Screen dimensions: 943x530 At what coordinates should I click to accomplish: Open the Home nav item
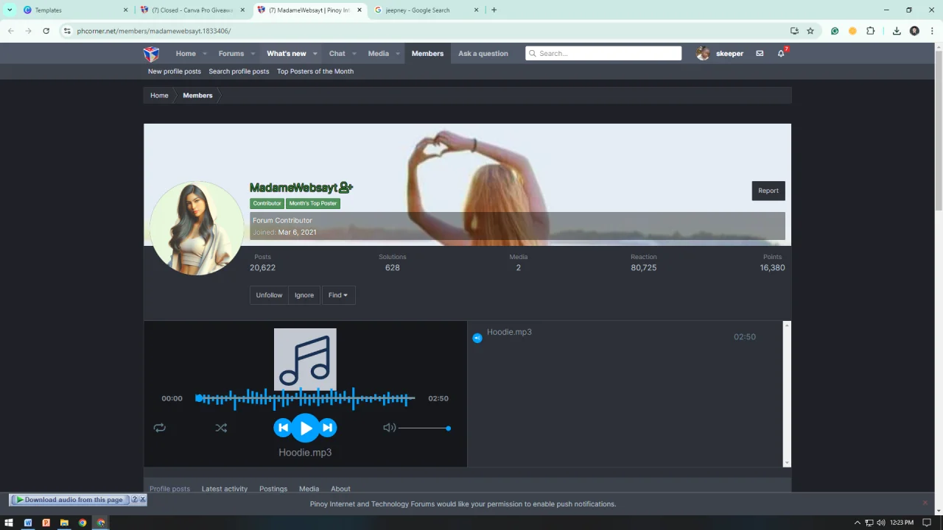(186, 54)
